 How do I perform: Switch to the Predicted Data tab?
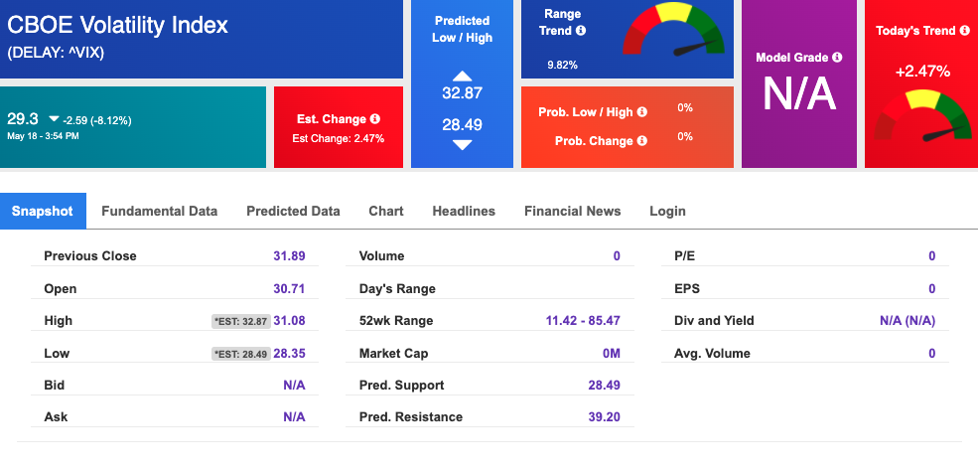(x=293, y=211)
